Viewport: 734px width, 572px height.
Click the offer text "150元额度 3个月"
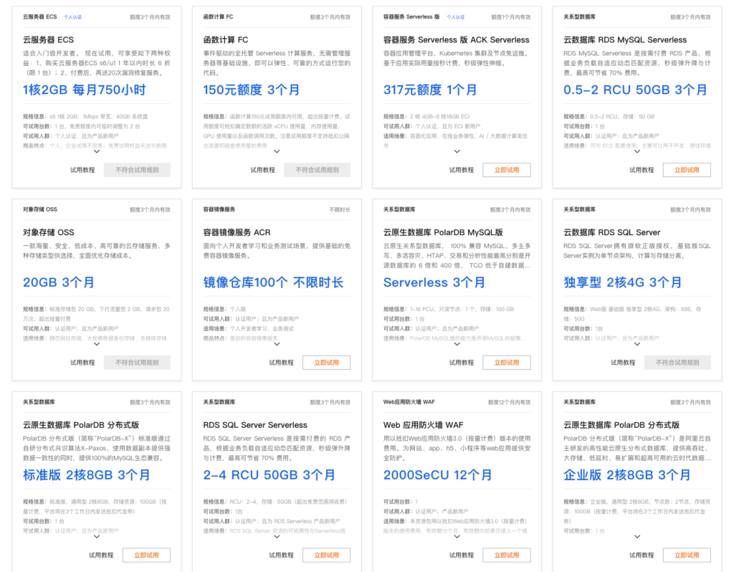click(252, 90)
